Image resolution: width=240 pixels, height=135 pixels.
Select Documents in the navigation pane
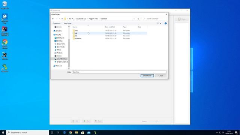tap(60, 44)
